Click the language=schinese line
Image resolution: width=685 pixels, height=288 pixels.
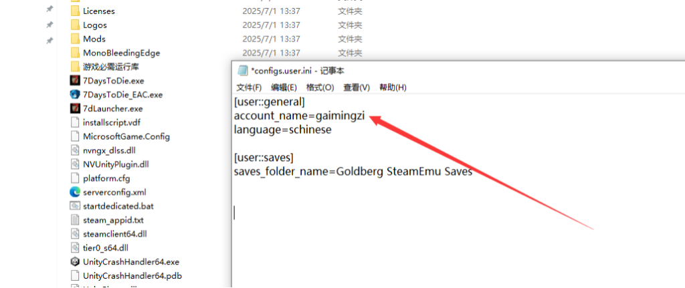[283, 130]
